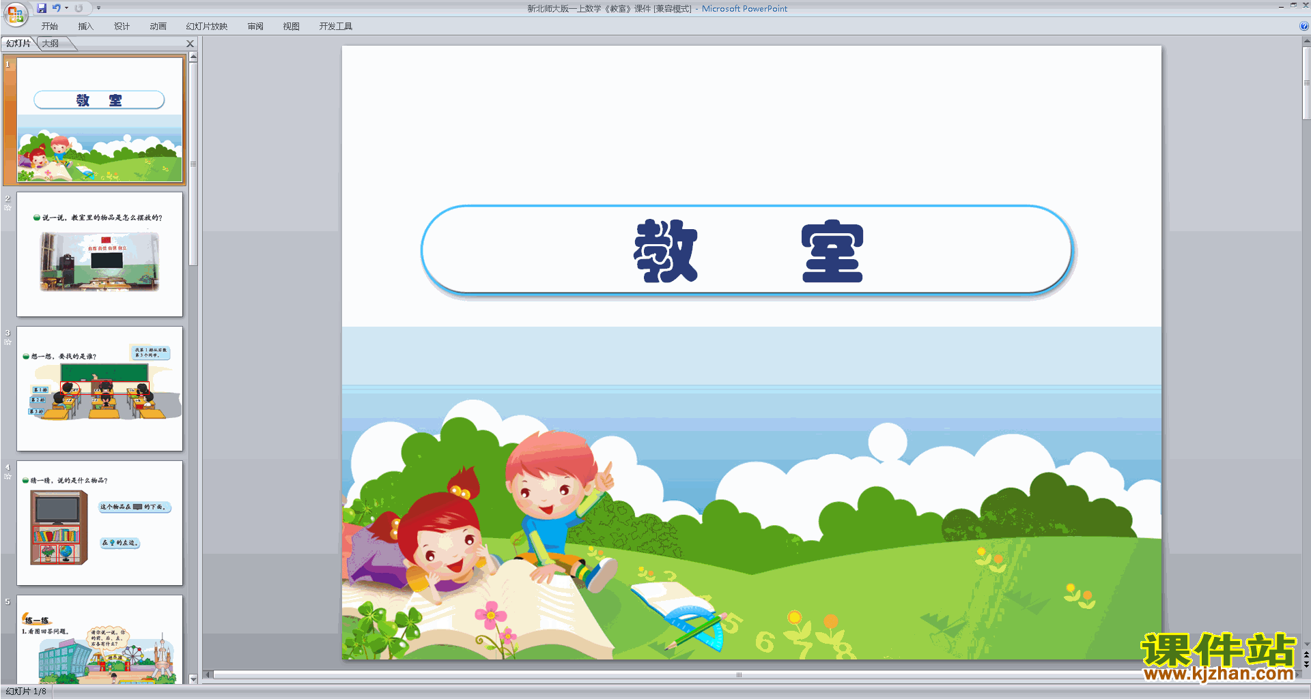
Task: Open the help question mark icon
Action: coord(1303,26)
